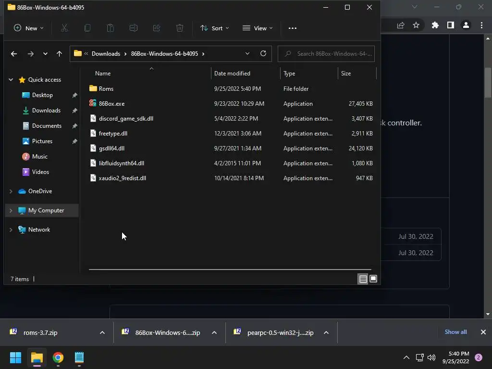Expand address bar history dropdown
The width and height of the screenshot is (492, 369).
coord(247,53)
